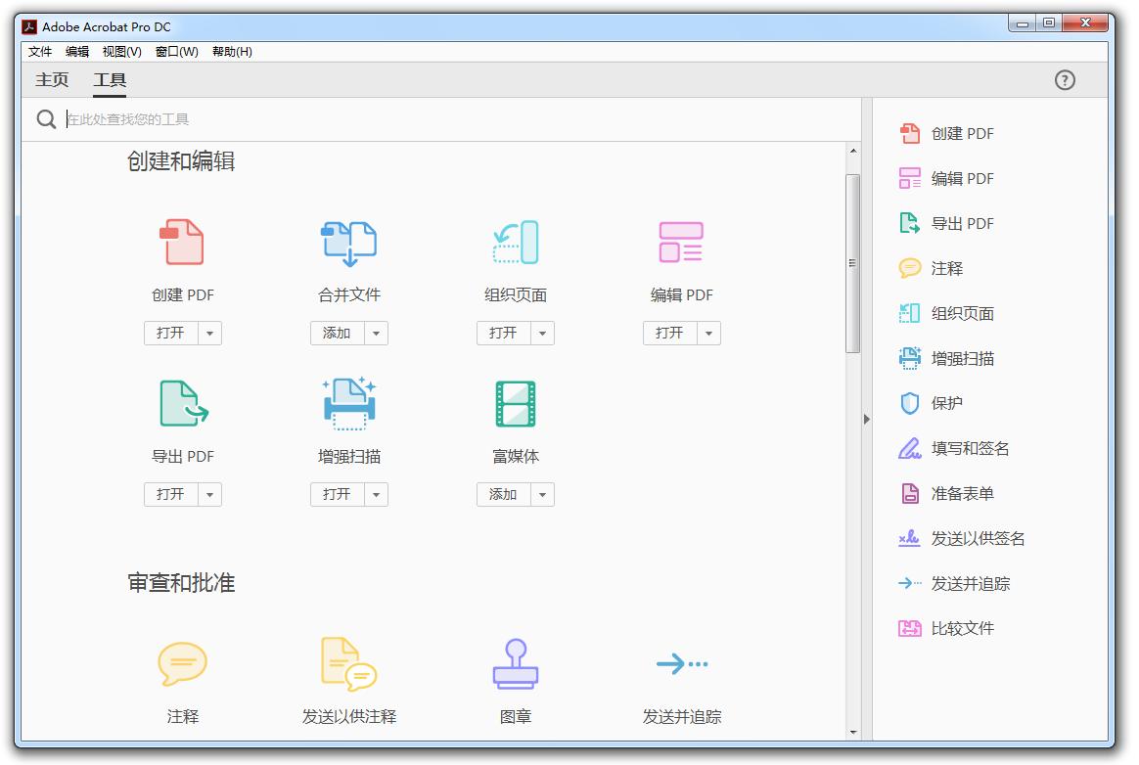Click 添加 button under 合并文件
The width and height of the screenshot is (1139, 765).
338,334
